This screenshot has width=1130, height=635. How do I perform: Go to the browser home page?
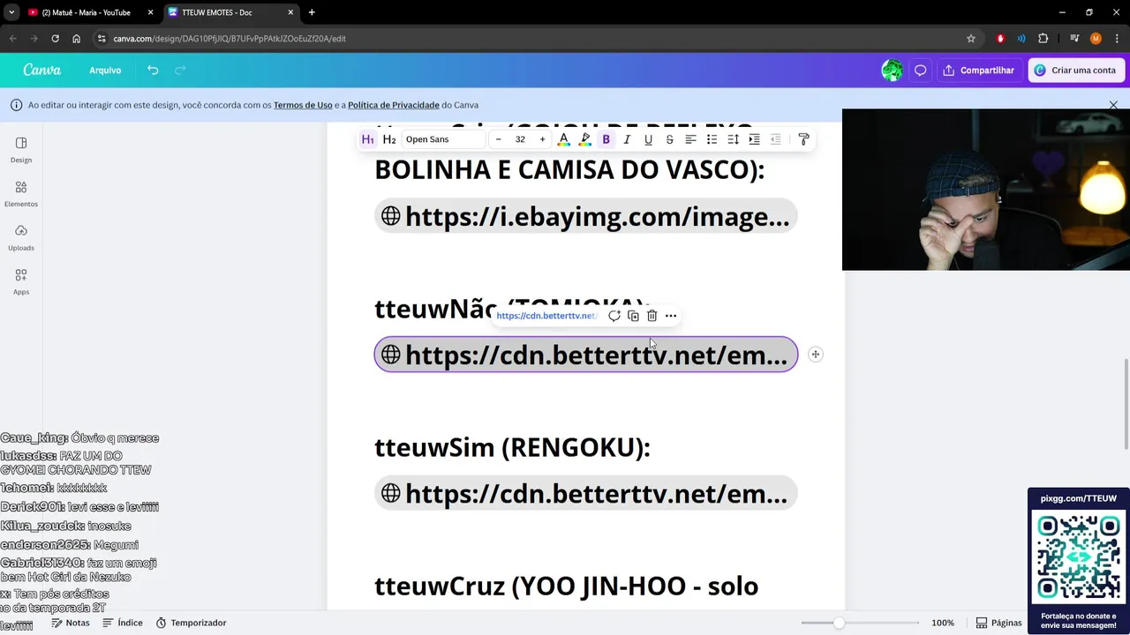(77, 39)
